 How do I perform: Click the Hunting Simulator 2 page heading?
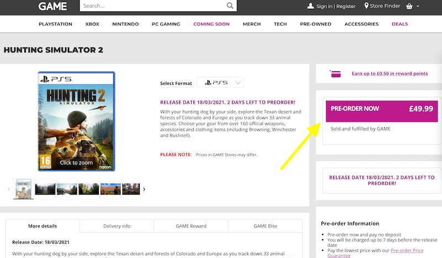53,50
